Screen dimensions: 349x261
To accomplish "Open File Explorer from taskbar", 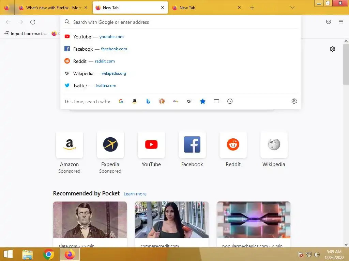I will pyautogui.click(x=28, y=254).
